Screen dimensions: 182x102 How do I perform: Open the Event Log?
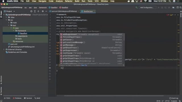(174, 98)
